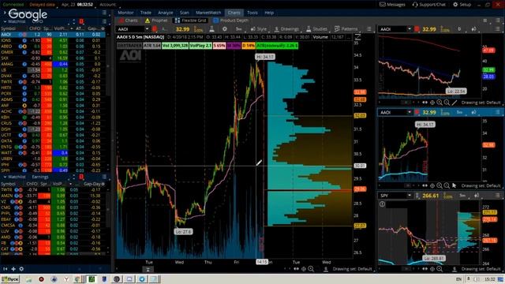The width and height of the screenshot is (505, 284).
Task: Open SPY chart options menu icon
Action: tap(498, 196)
